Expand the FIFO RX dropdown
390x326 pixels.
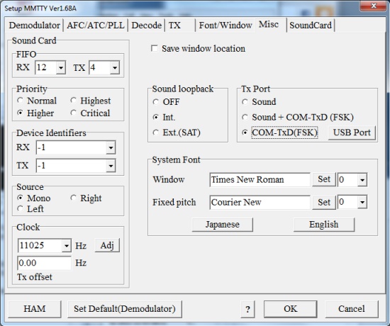[61, 67]
